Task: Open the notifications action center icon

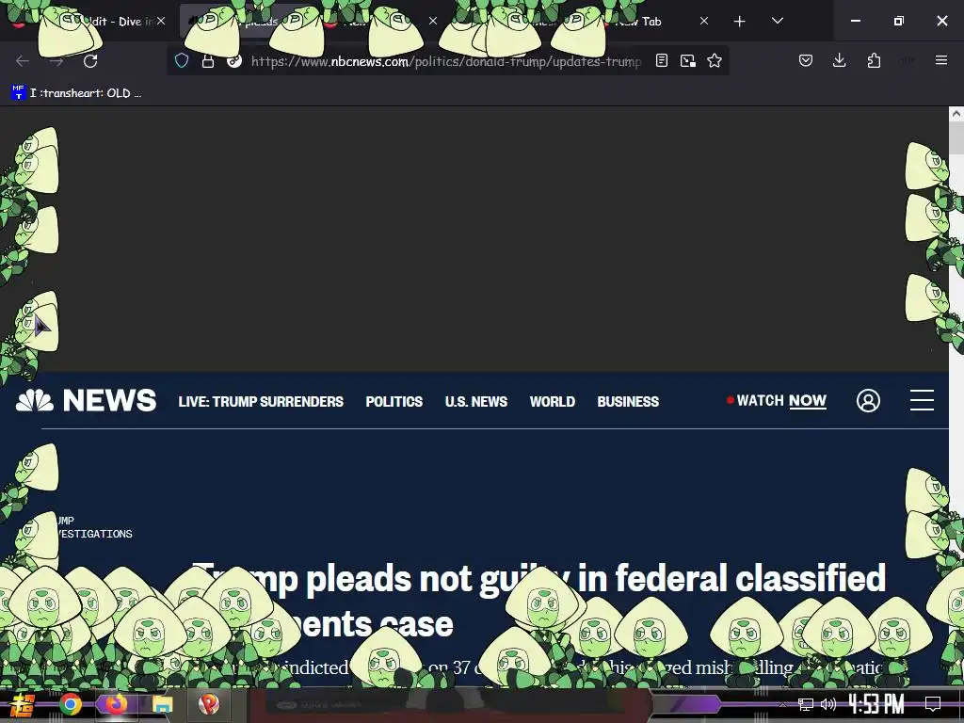Action: coord(933,704)
